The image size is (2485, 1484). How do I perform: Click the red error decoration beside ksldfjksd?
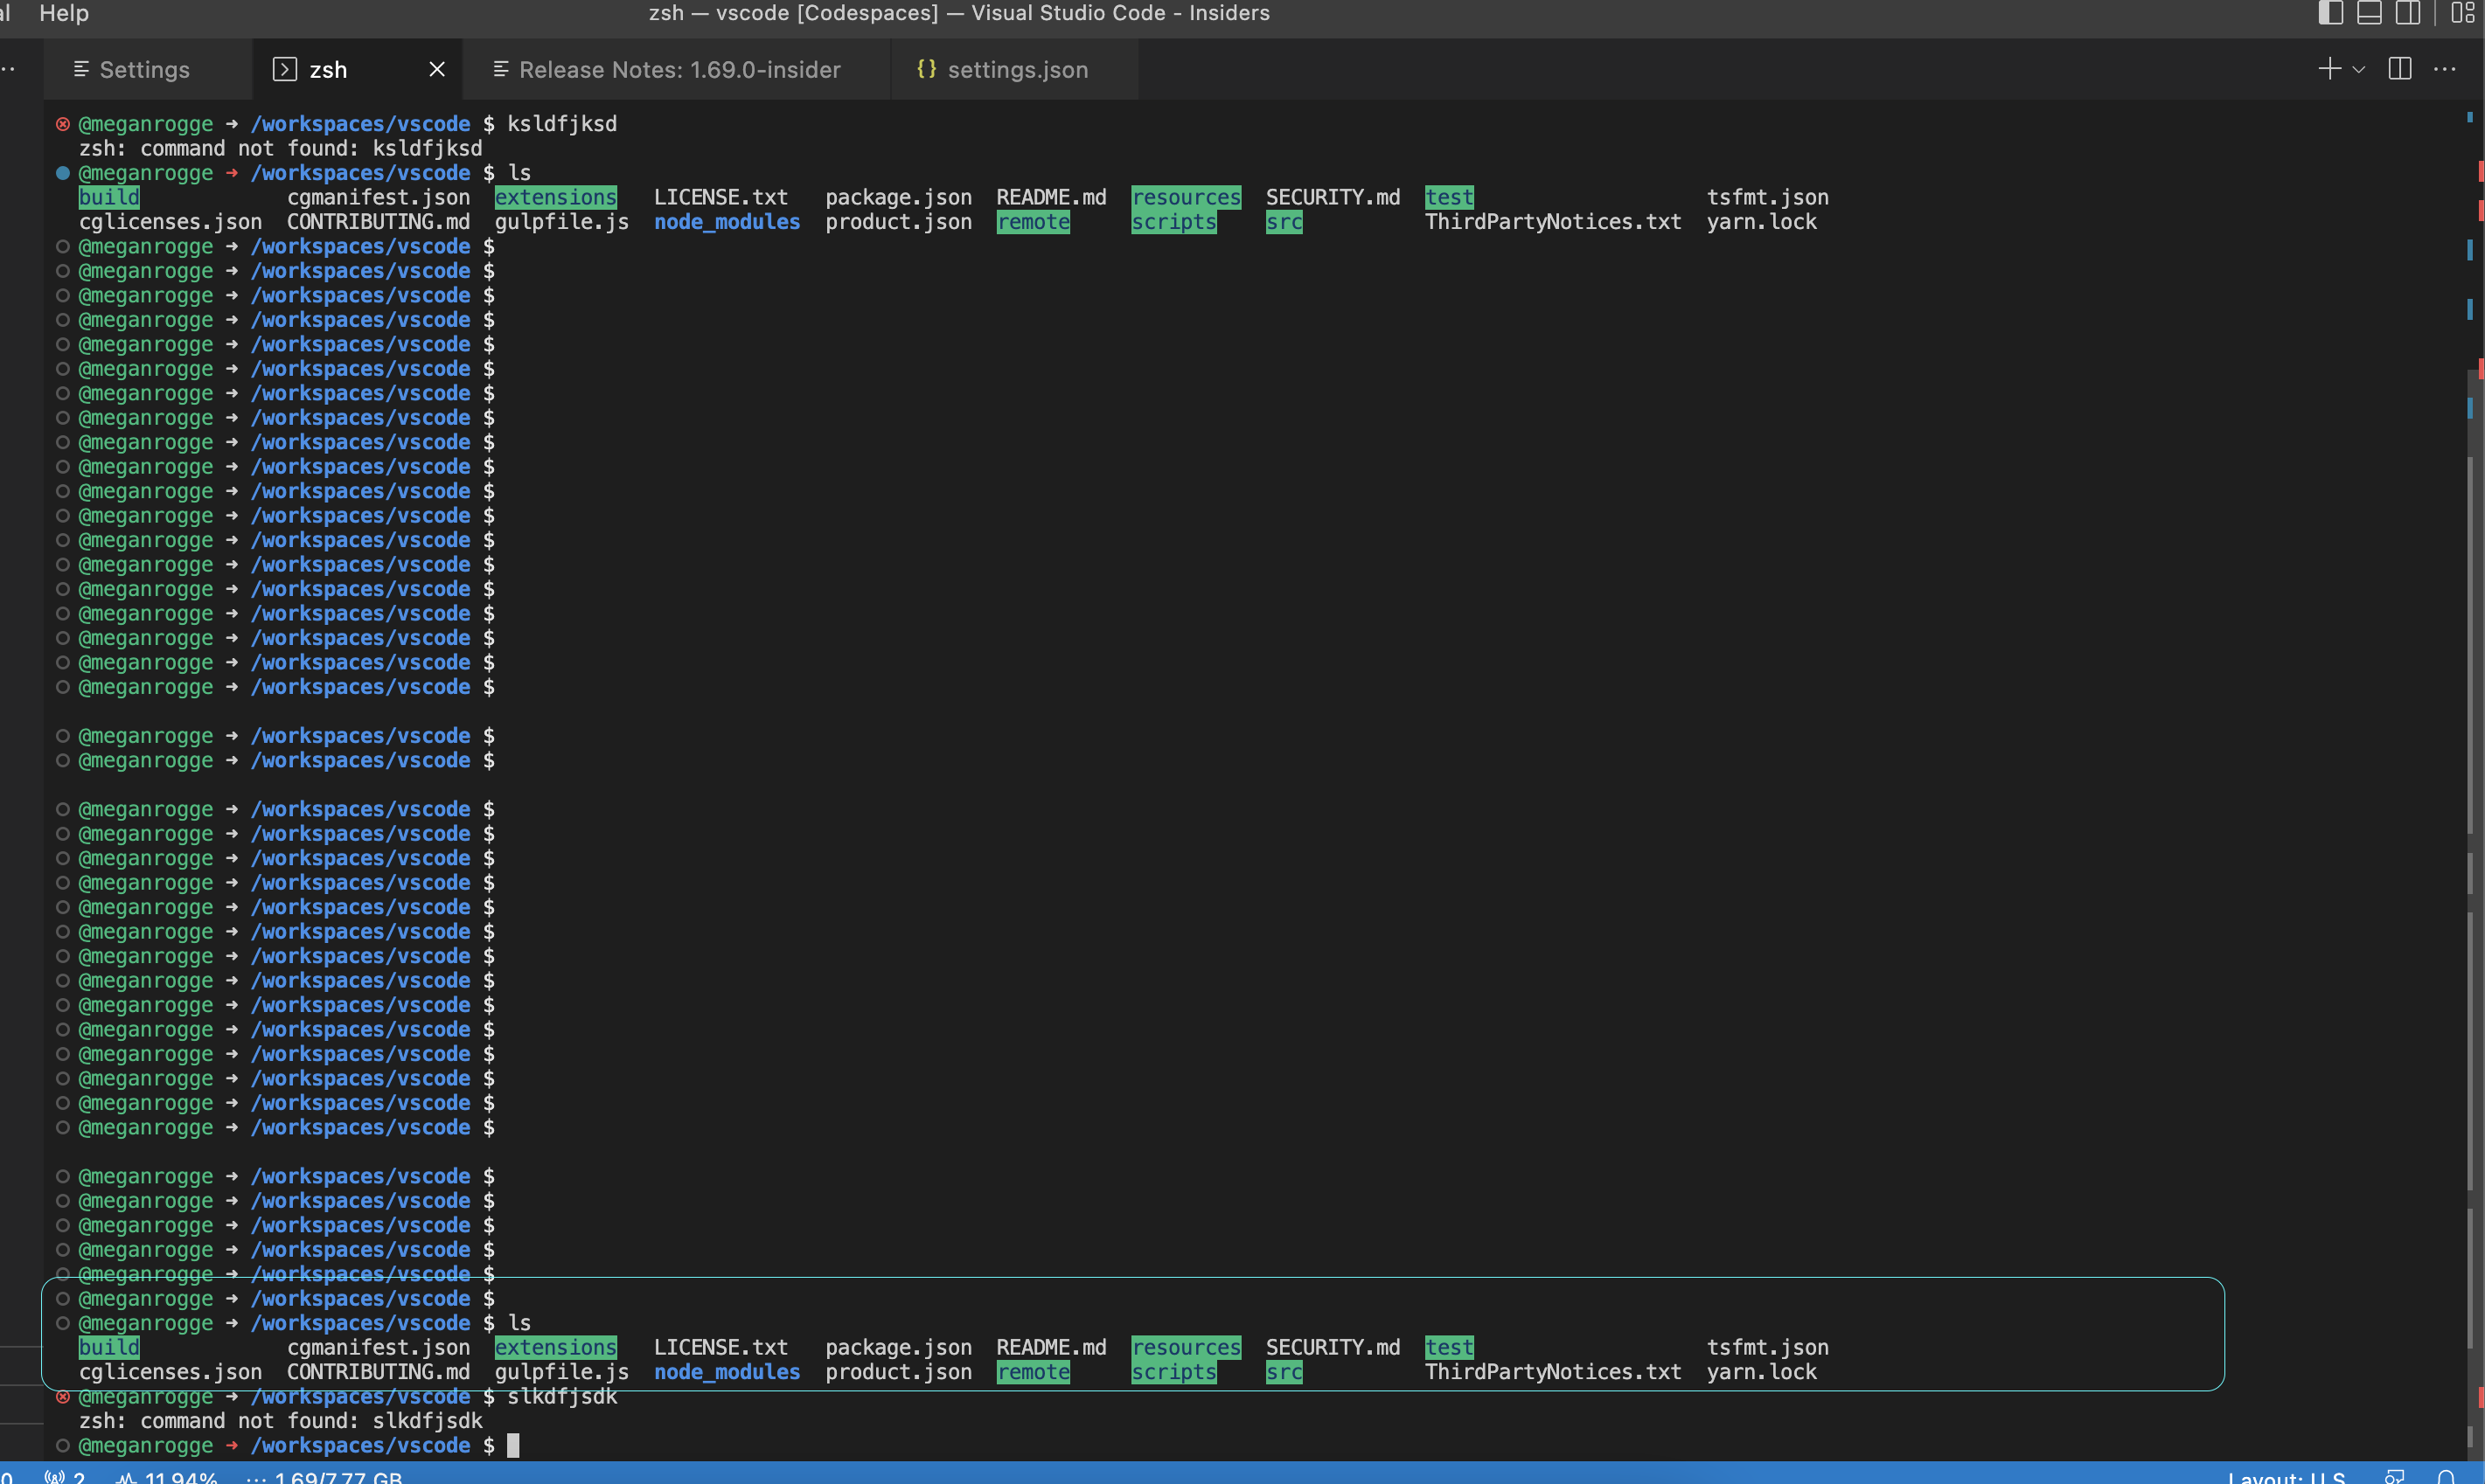tap(62, 124)
